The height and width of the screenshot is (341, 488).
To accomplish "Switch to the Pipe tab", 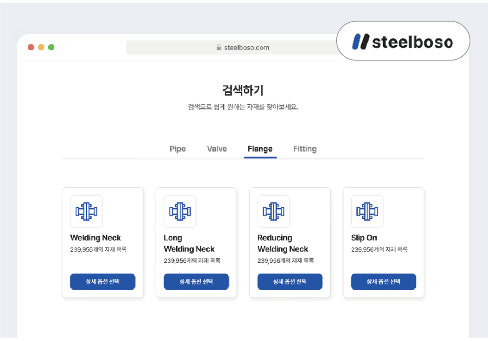I will 178,149.
